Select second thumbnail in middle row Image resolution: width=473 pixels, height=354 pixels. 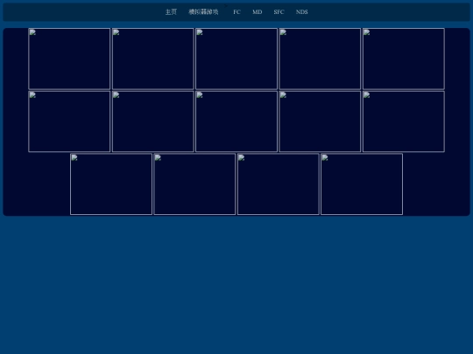tap(153, 121)
